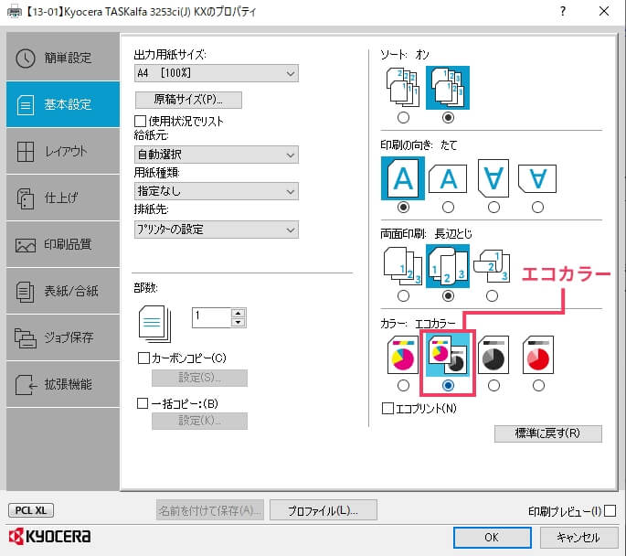Viewport: 626px width, 556px height.
Task: Click the PCL XL badge icon
Action: point(30,510)
